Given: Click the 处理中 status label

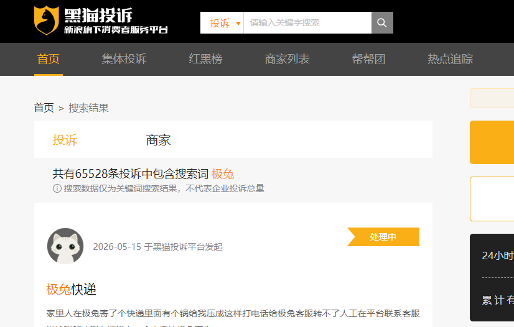Looking at the screenshot, I should click(383, 237).
